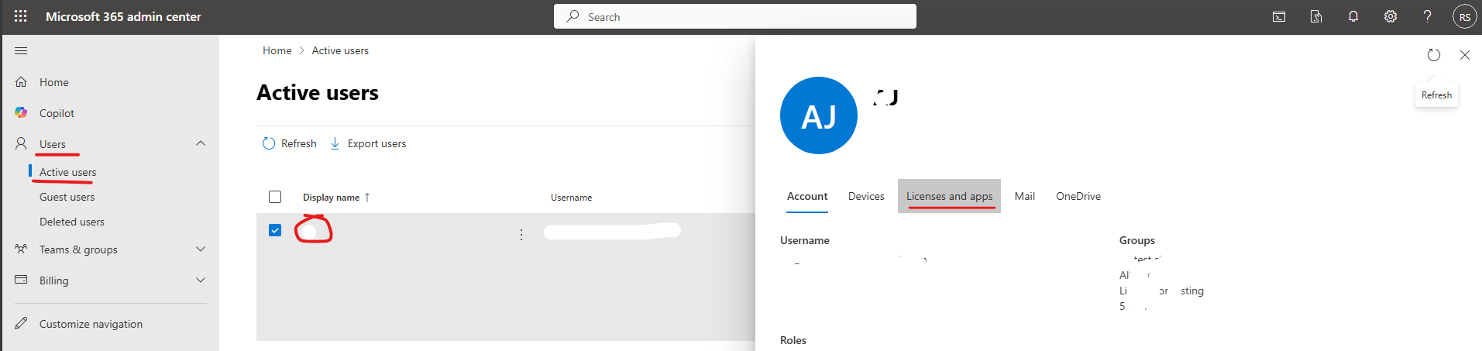Expand the Billing chevron
The height and width of the screenshot is (351, 1482).
[201, 280]
